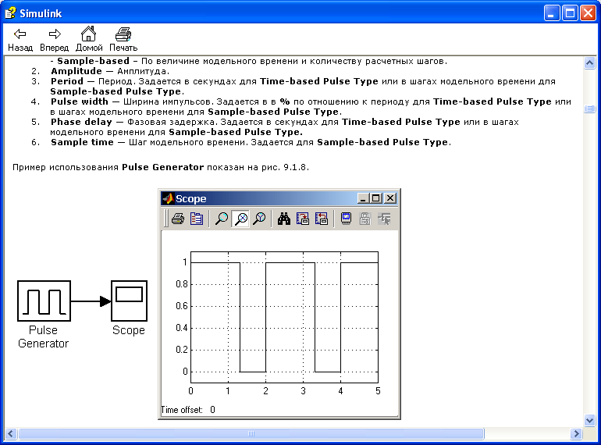Screen dimensions: 601x445
Task: Select the Scope zoom Y-axis tool
Action: tap(260, 219)
